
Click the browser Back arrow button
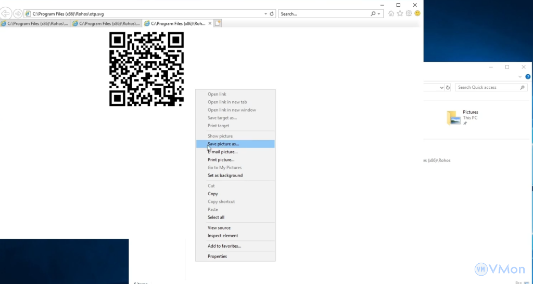6,13
